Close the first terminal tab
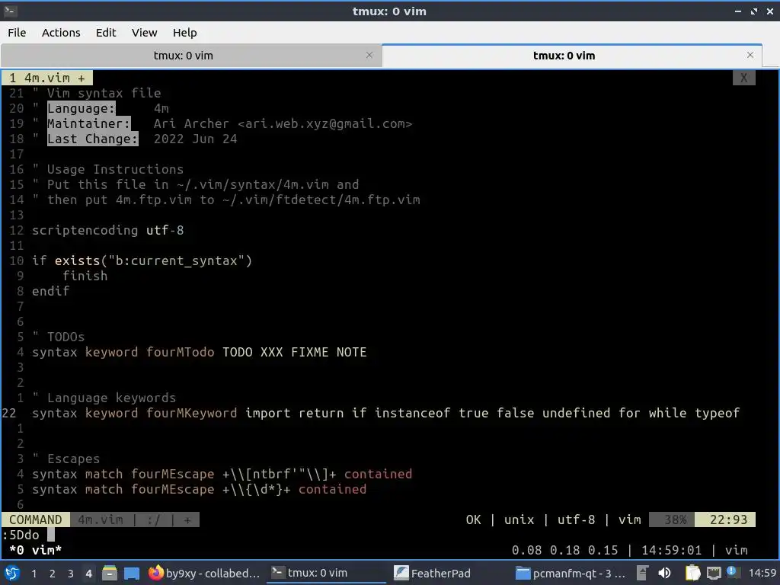 tap(369, 55)
